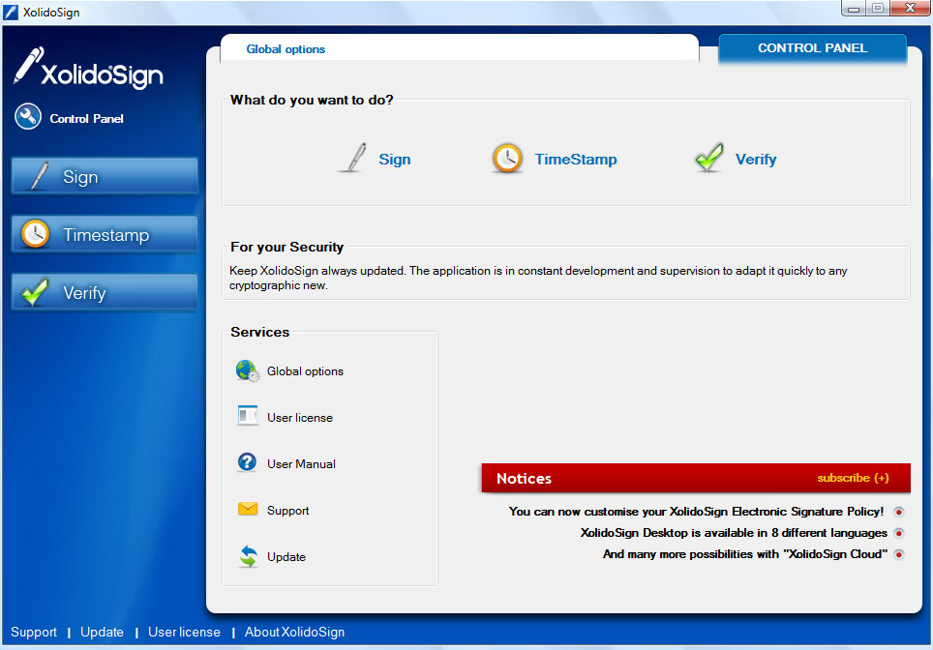
Task: Click the Support link in the bottom bar
Action: click(x=34, y=633)
